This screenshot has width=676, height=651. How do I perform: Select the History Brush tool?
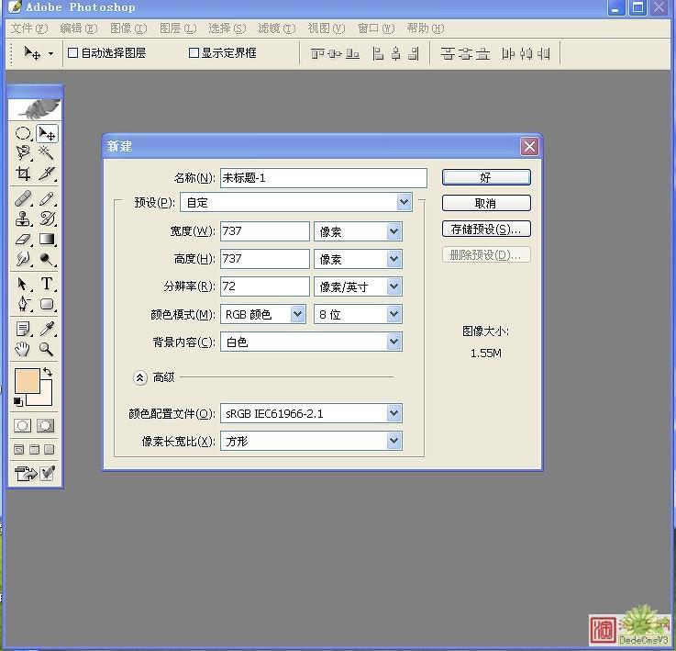pos(47,219)
